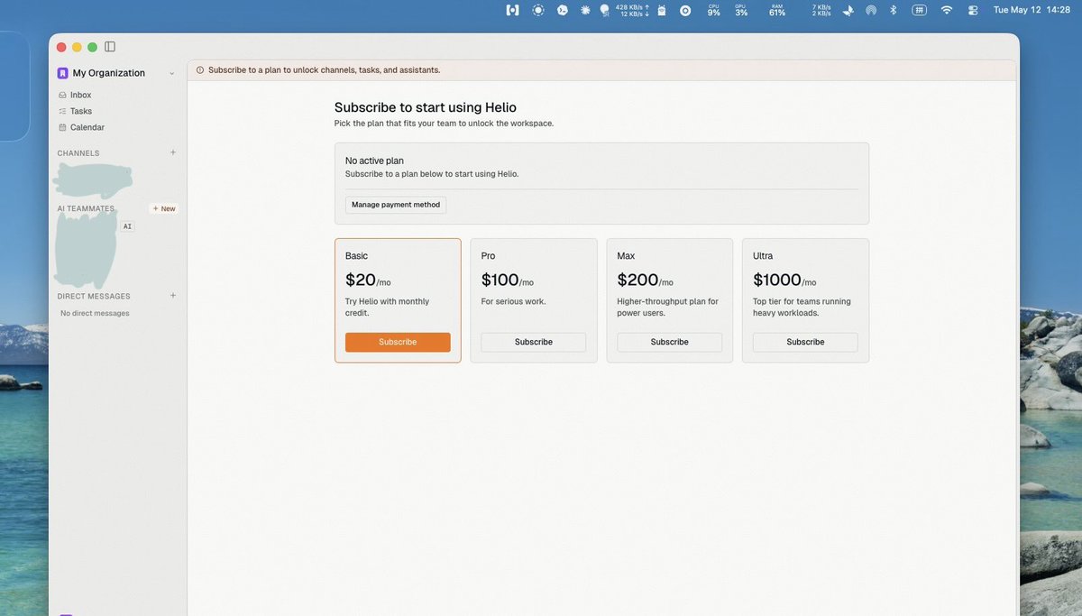Toggle the sidebar panel icon
Image resolution: width=1082 pixels, height=616 pixels.
point(110,46)
